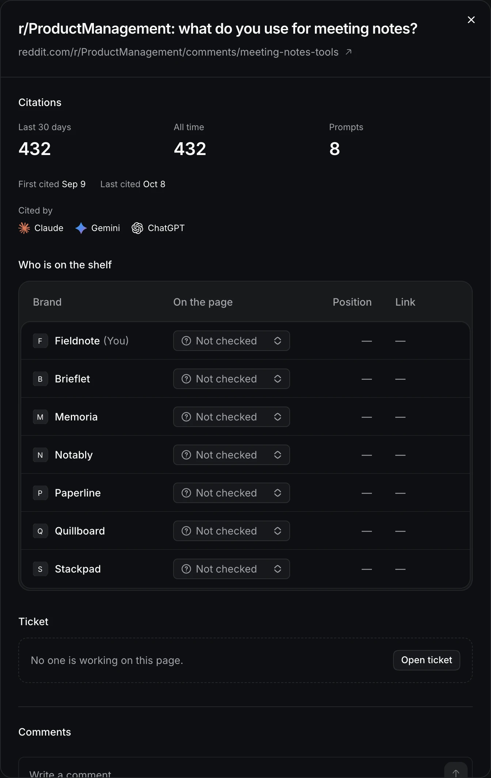This screenshot has width=491, height=778.
Task: Click the Stackpad S brand badge
Action: click(x=40, y=569)
